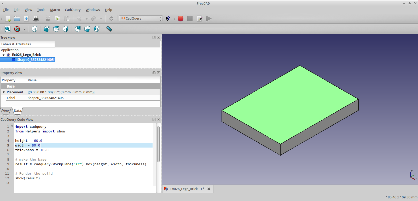This screenshot has height=201, width=418.
Task: Start macro recording with red circle
Action: pos(180,19)
